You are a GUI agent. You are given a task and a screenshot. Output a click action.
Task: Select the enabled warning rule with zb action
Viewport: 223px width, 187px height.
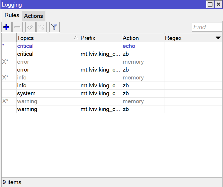(x=27, y=109)
